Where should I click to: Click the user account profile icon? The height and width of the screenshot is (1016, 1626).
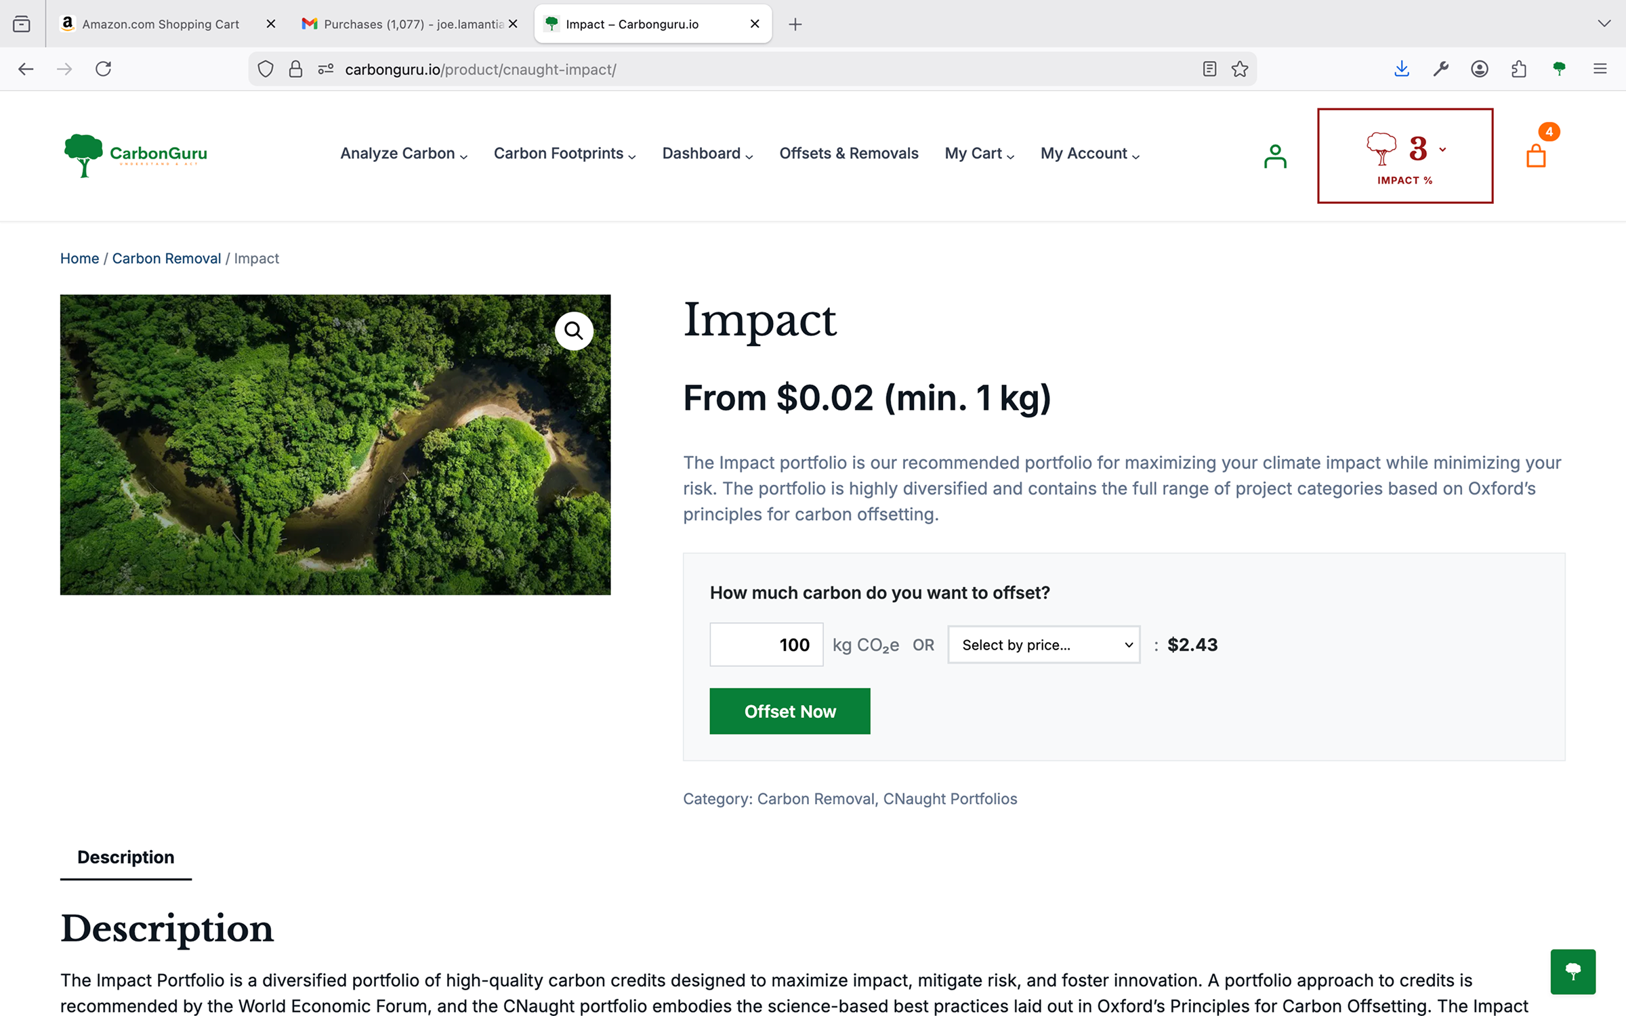tap(1274, 155)
